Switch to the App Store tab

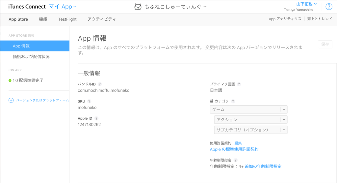tap(18, 19)
